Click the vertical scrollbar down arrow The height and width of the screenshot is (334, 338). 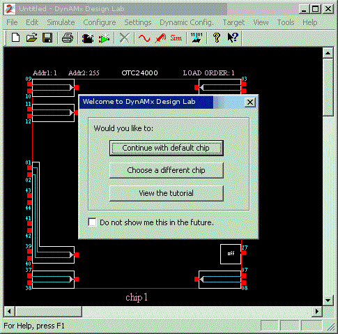point(328,300)
